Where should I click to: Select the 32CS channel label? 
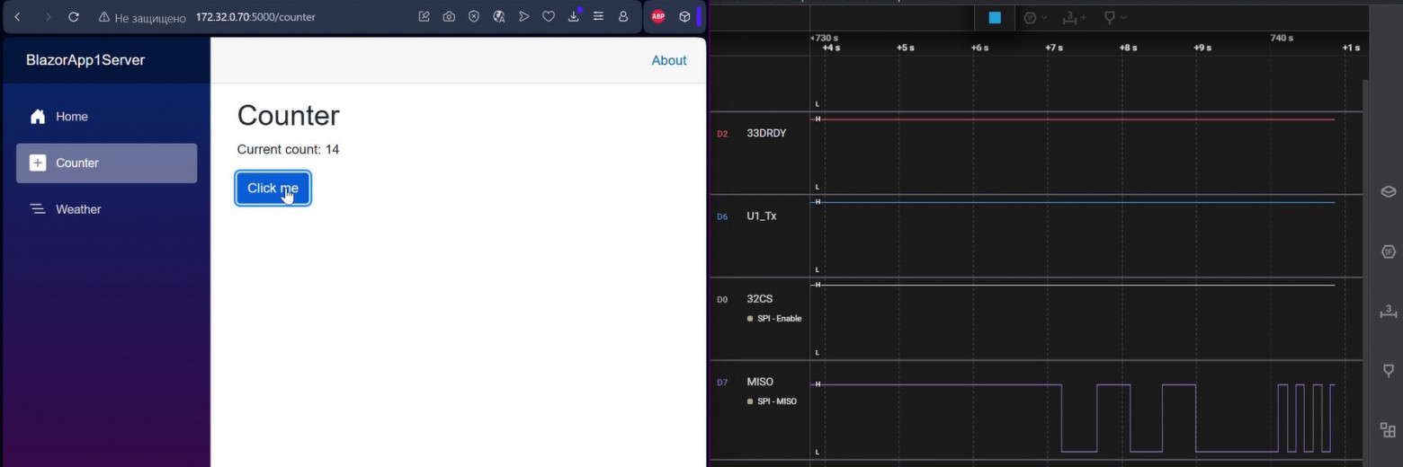tap(760, 299)
